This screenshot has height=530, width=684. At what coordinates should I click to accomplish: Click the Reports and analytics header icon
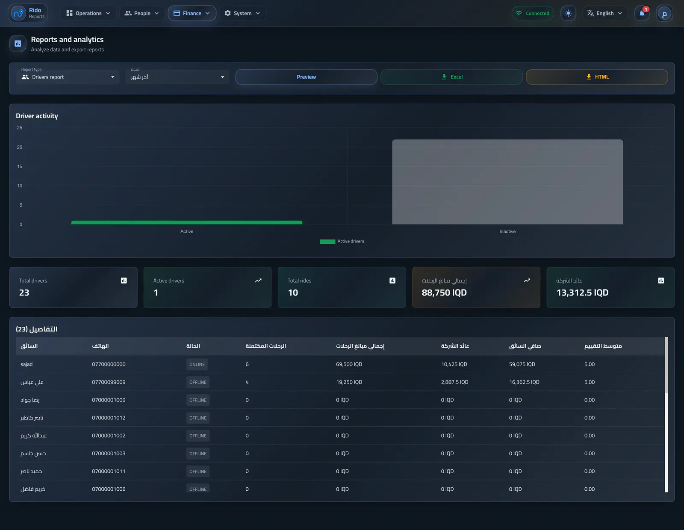pyautogui.click(x=18, y=44)
